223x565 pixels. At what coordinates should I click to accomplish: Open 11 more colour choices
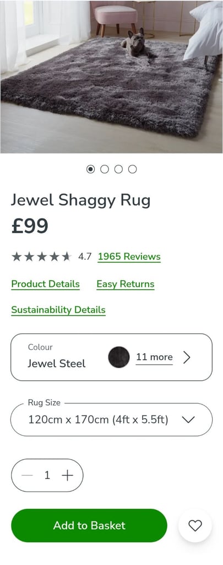point(154,357)
